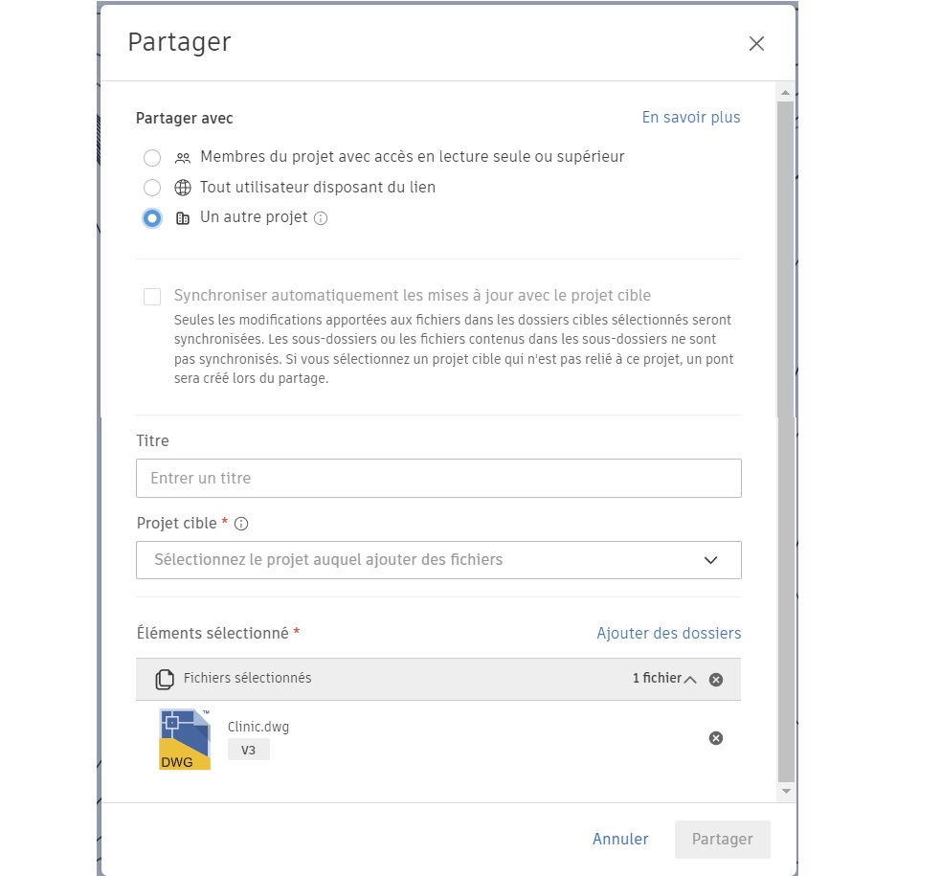Click the info icon beside "Projet cible"
941x876 pixels.
pyautogui.click(x=240, y=524)
